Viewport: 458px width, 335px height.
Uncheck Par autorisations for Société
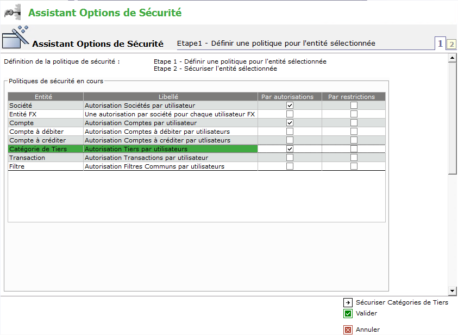pos(290,106)
